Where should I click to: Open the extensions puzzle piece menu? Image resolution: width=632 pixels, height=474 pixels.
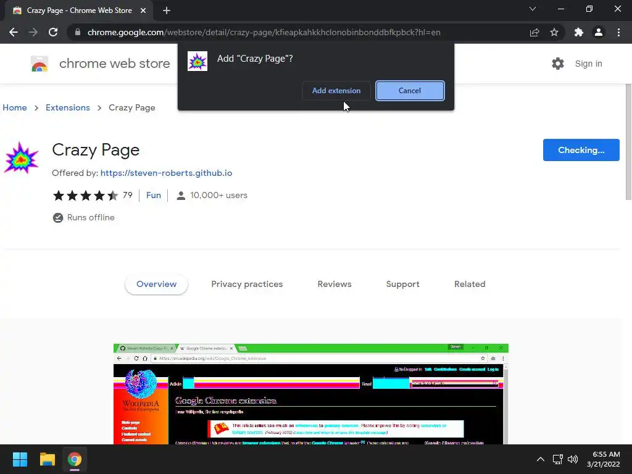tap(579, 32)
